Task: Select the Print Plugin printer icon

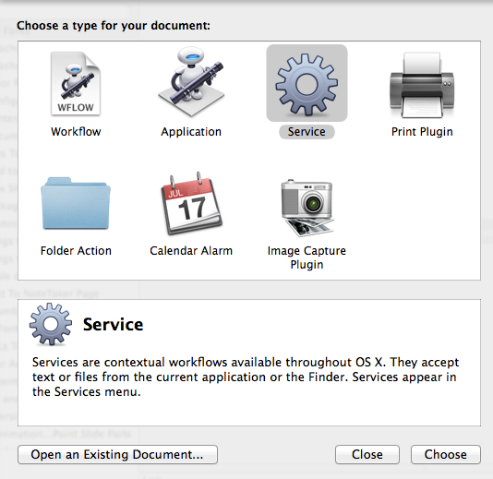Action: pyautogui.click(x=422, y=85)
